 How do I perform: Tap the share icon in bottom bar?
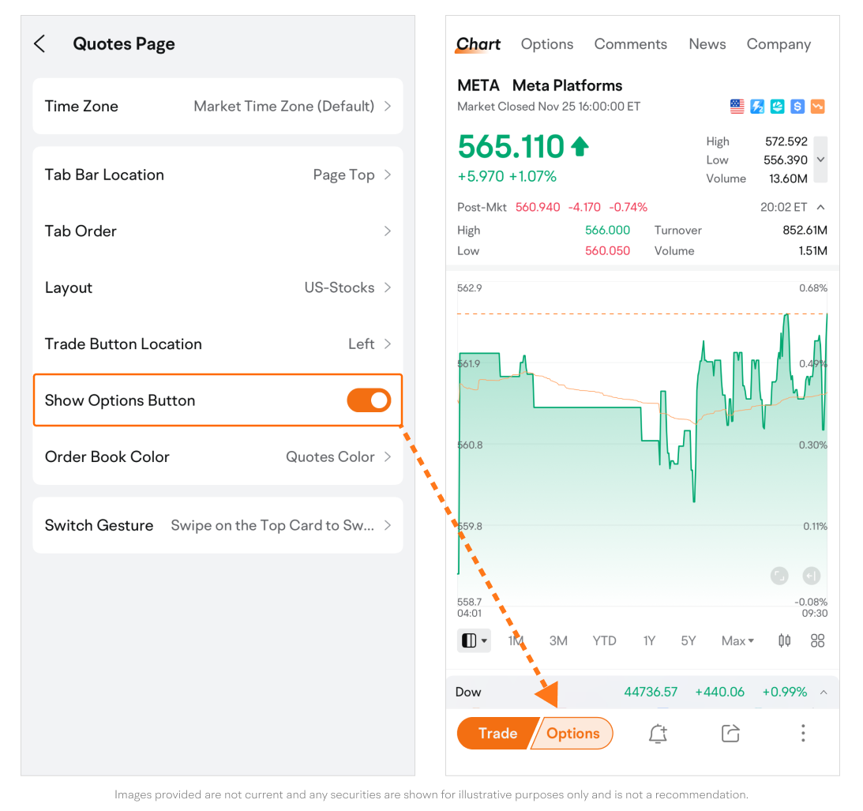[x=730, y=734]
